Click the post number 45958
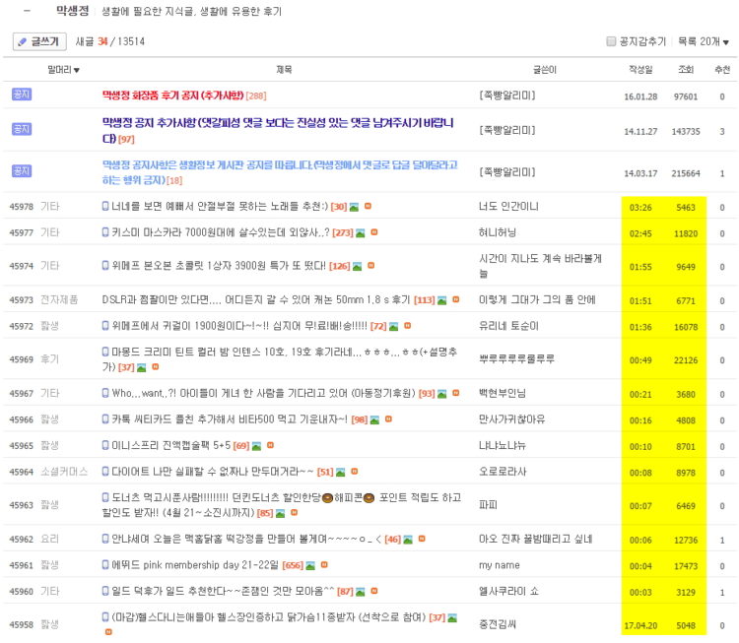Image resolution: width=739 pixels, height=643 pixels. (22, 624)
